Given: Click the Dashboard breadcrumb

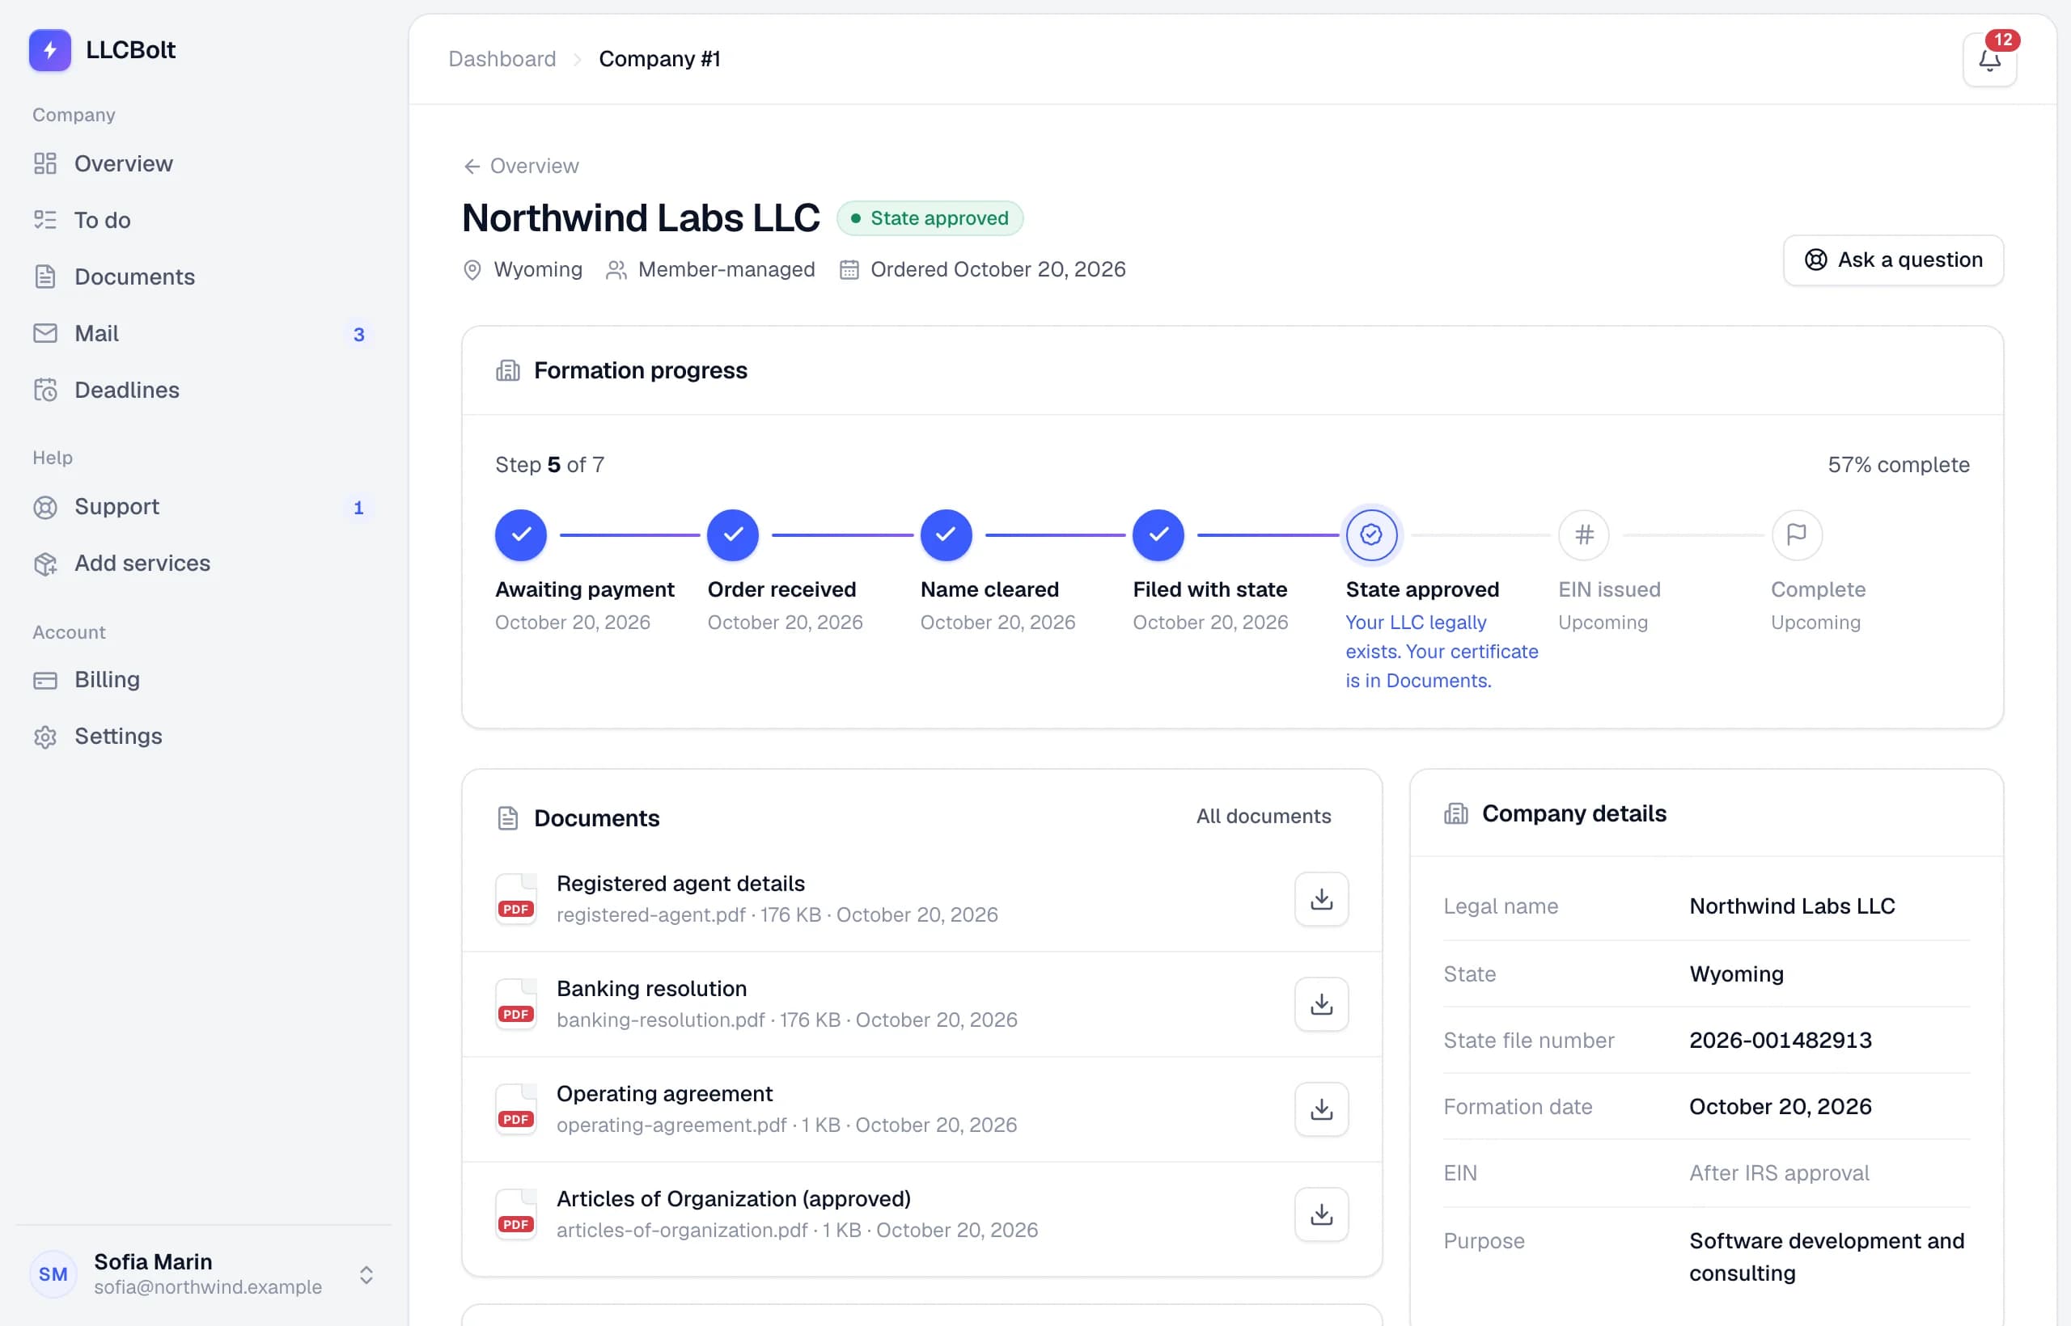Looking at the screenshot, I should click(x=502, y=58).
